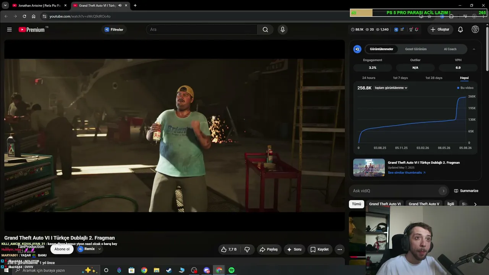
Task: Dislike the video with thumbs down
Action: coord(247,249)
